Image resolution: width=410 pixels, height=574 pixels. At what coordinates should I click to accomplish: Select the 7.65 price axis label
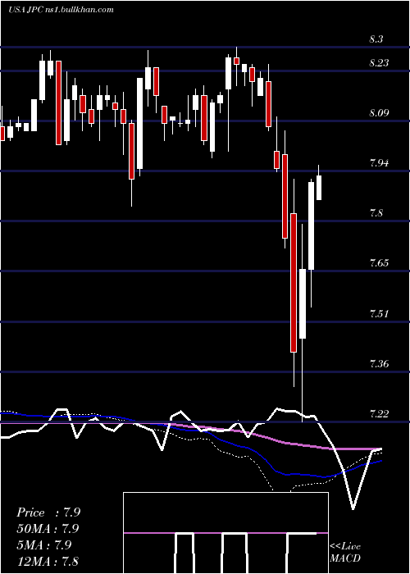[x=379, y=263]
